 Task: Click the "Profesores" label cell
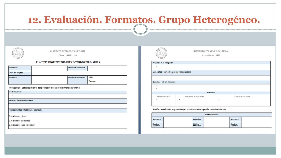[x=20, y=68]
